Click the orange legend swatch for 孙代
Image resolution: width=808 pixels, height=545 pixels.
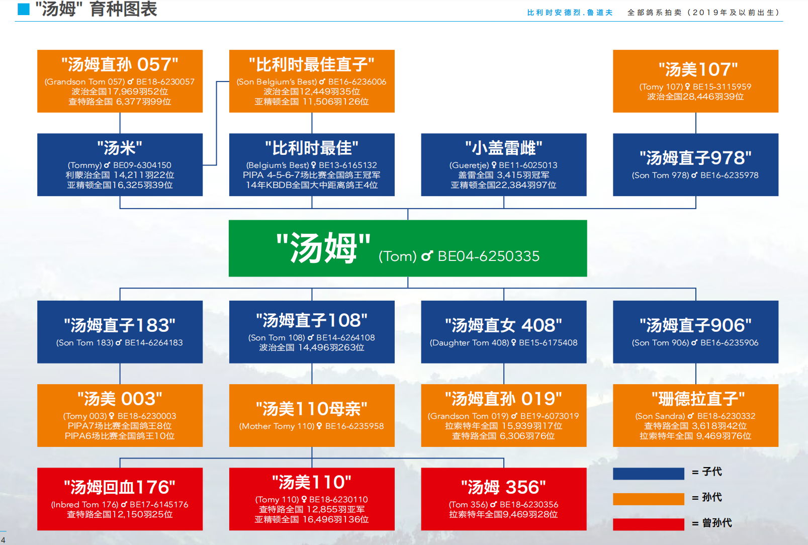[649, 499]
